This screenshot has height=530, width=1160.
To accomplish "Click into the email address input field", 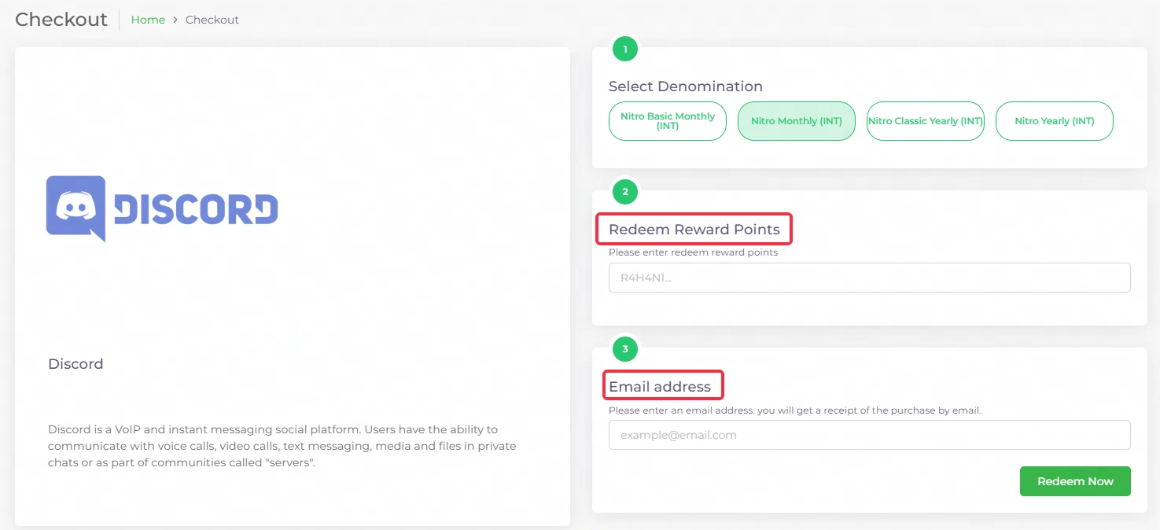I will tap(869, 435).
